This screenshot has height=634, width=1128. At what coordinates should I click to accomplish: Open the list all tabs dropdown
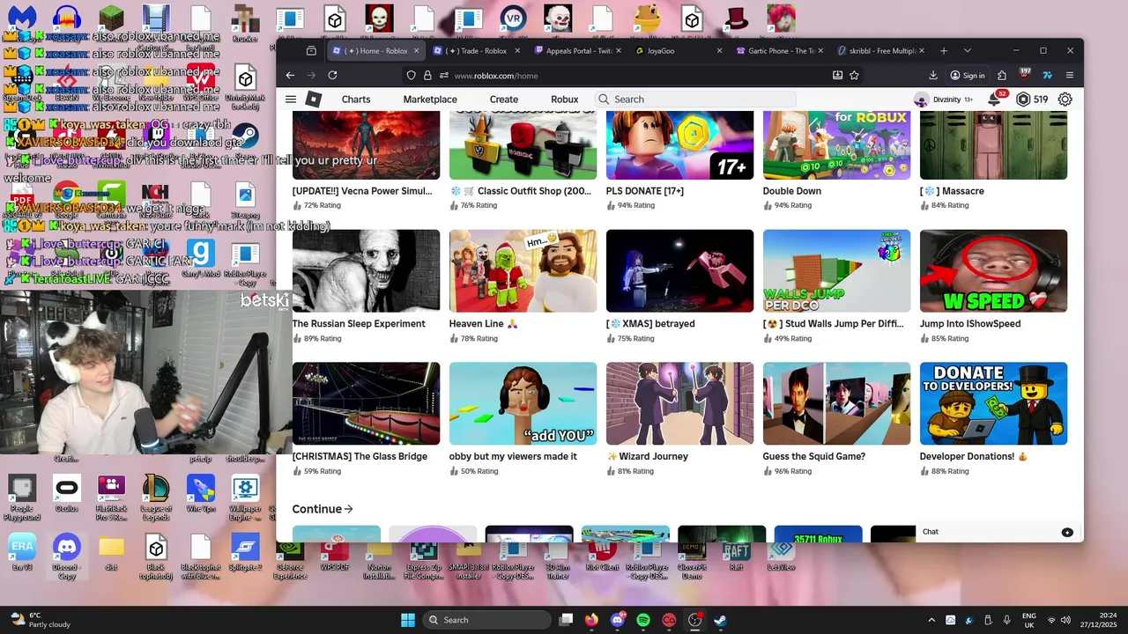coord(967,51)
